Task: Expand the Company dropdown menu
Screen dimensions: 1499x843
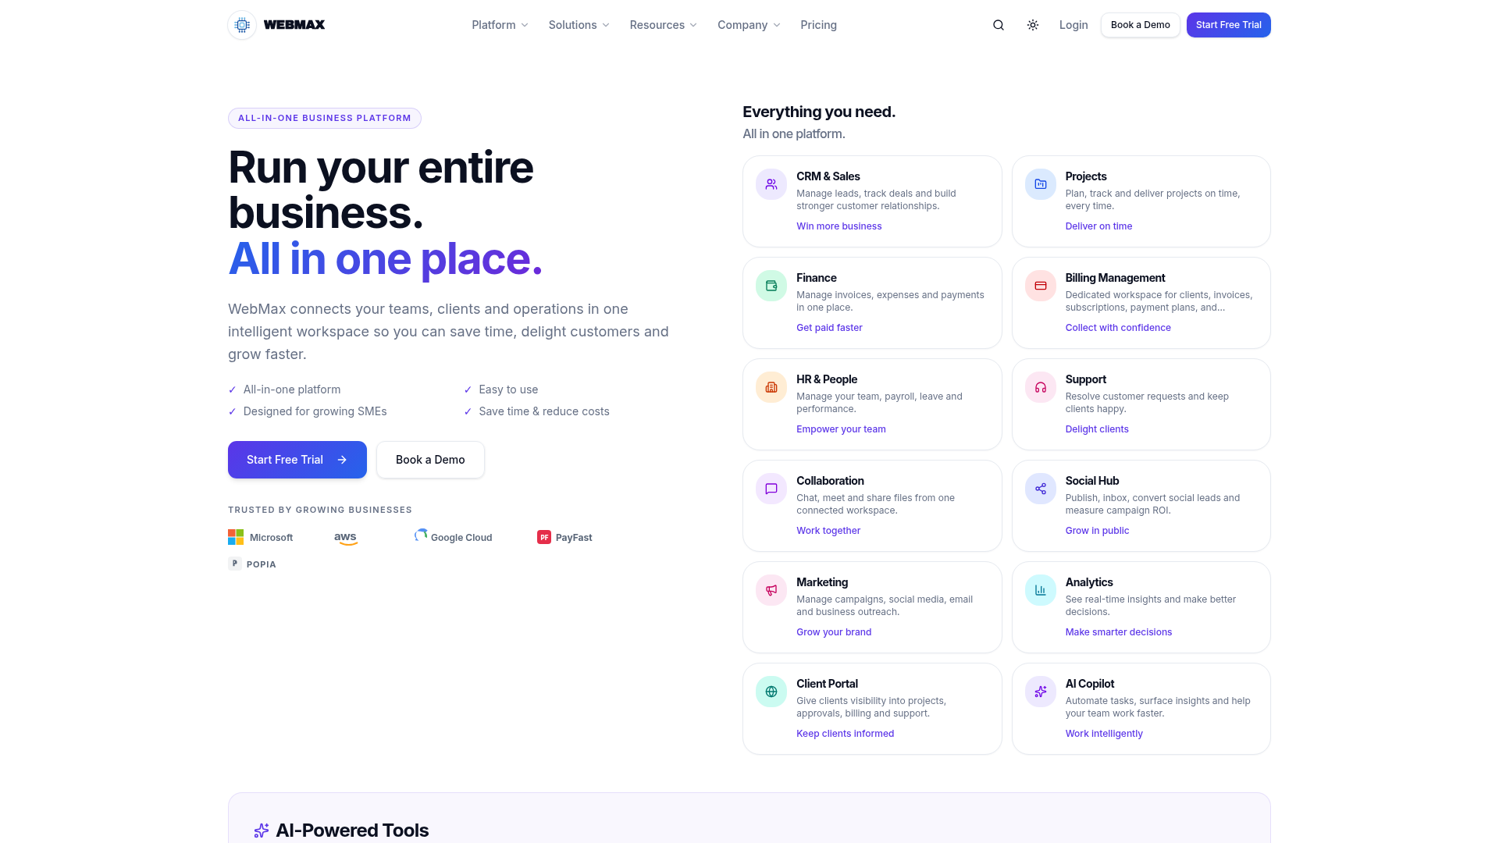Action: (749, 25)
